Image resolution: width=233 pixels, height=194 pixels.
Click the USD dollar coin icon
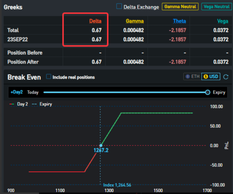tap(205, 77)
